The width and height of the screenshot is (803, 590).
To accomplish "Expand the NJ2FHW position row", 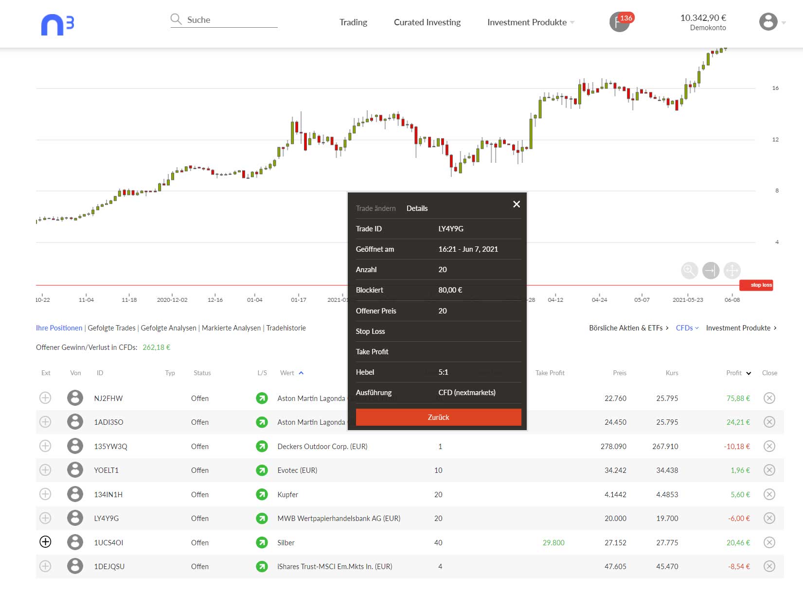I will click(x=45, y=398).
